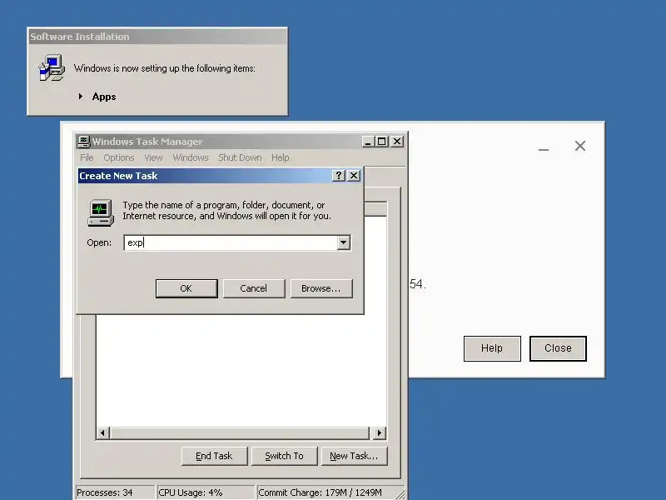The image size is (666, 500).
Task: Open Browse… to locate a program
Action: tap(321, 288)
